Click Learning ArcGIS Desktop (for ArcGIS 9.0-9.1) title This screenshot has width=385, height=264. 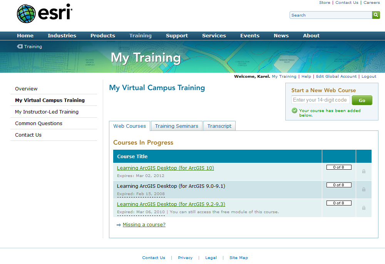(171, 186)
